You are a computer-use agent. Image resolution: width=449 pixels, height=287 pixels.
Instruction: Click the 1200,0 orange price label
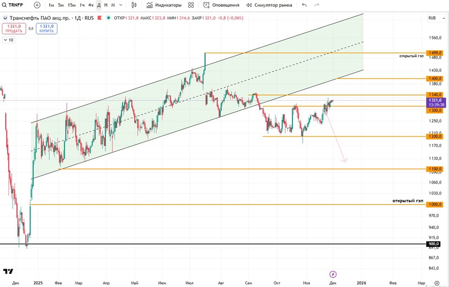tap(434, 137)
